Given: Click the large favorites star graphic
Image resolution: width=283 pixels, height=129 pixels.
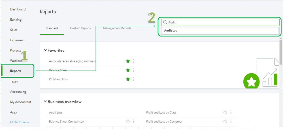Looking at the screenshot, I should pos(252,82).
